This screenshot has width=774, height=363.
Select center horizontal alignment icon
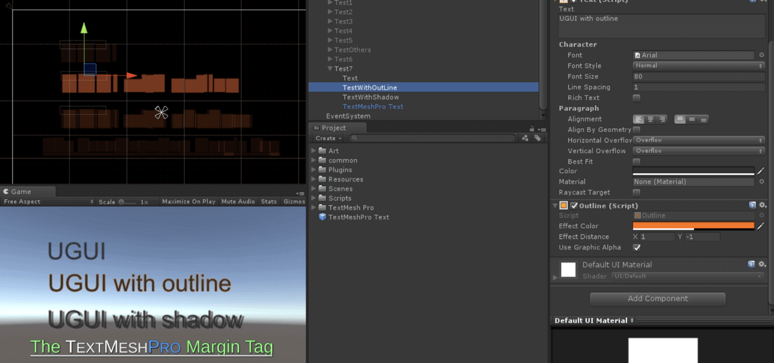pyautogui.click(x=650, y=120)
